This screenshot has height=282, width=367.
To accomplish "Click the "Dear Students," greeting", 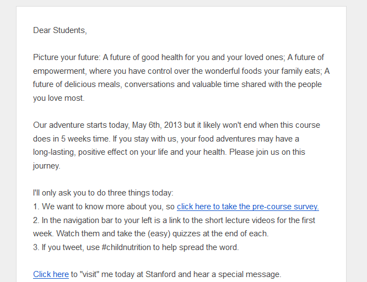I will (x=60, y=30).
